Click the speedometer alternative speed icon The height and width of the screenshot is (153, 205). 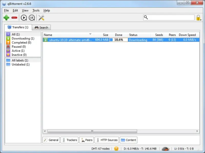(x=165, y=149)
